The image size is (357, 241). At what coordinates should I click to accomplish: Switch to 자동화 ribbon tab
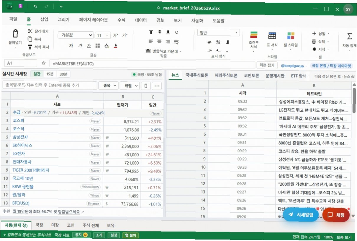click(x=197, y=21)
